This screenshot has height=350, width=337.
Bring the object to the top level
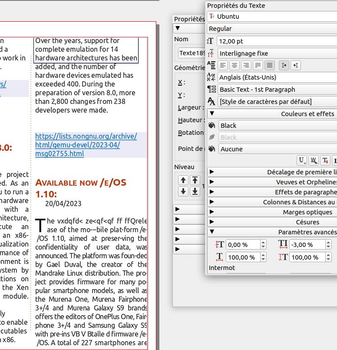[x=195, y=180]
